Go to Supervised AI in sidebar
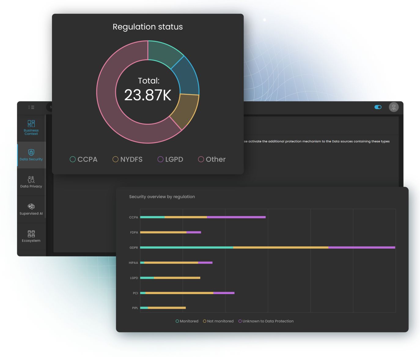This screenshot has height=357, width=420. 31,209
